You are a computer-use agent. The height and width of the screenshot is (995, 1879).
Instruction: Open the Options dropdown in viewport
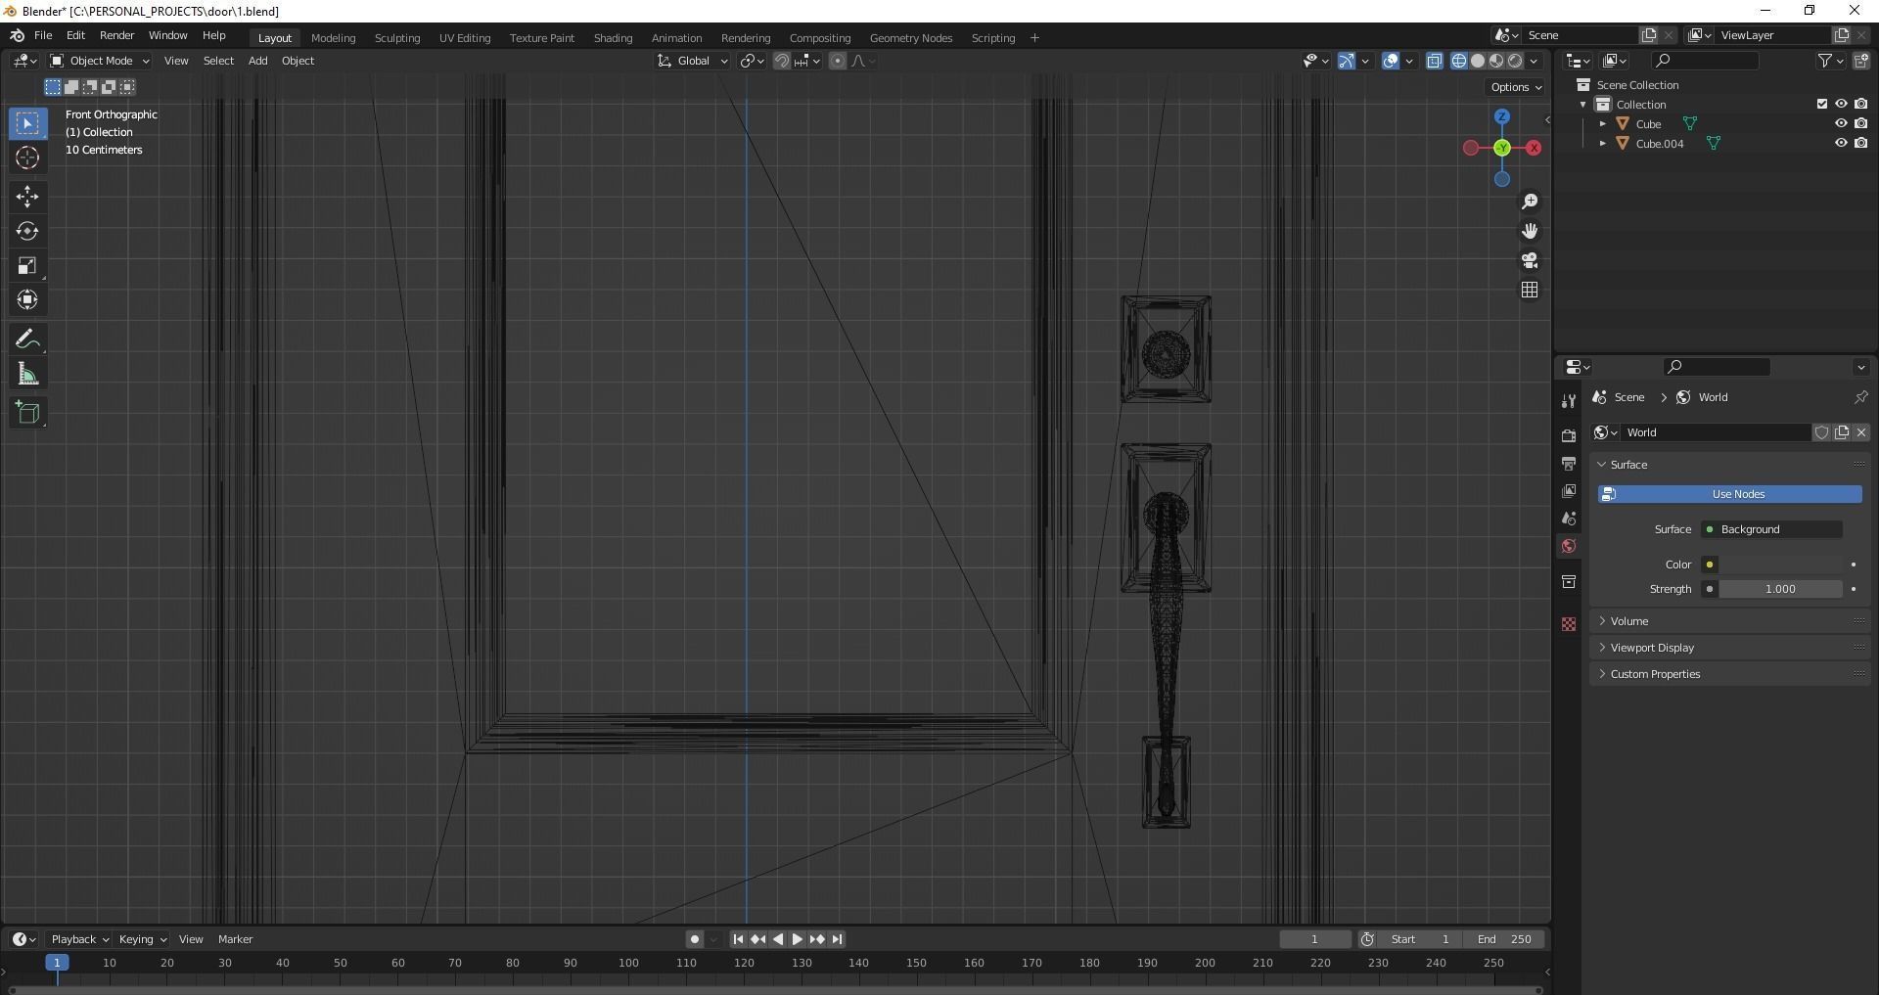[1516, 87]
